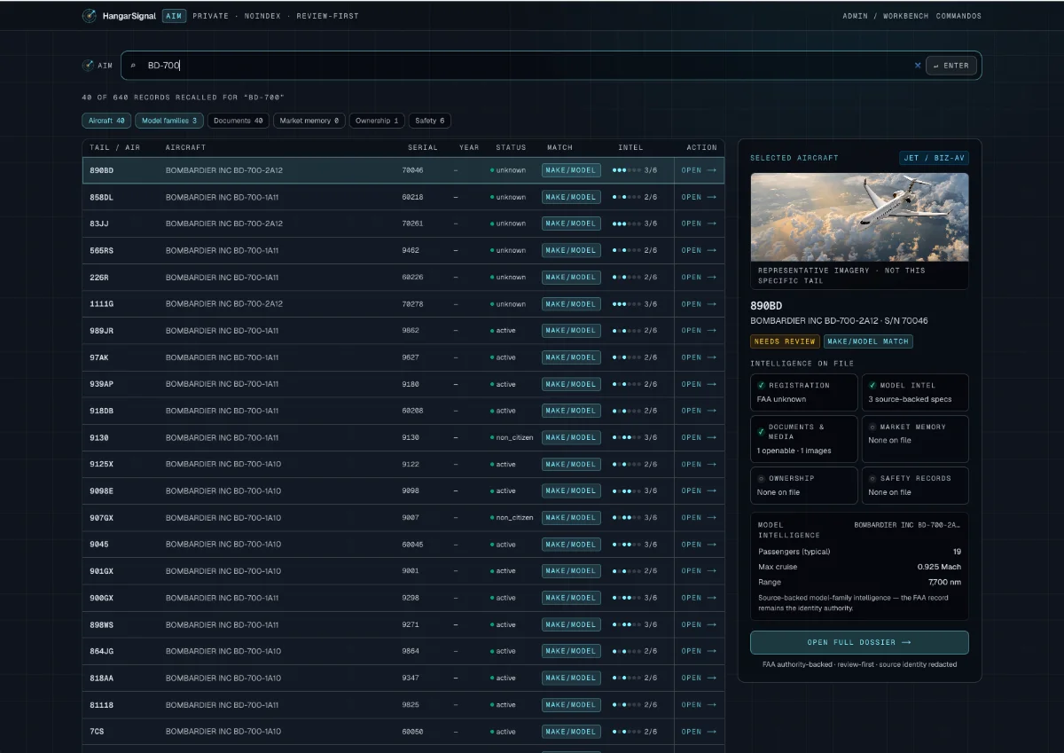Click the Documents & Media check icon
This screenshot has height=753, width=1064.
(x=761, y=431)
